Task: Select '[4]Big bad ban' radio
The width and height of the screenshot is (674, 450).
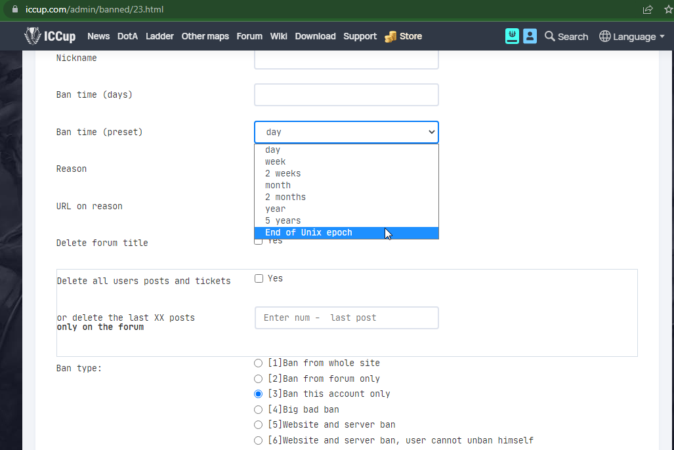Action: tap(258, 409)
